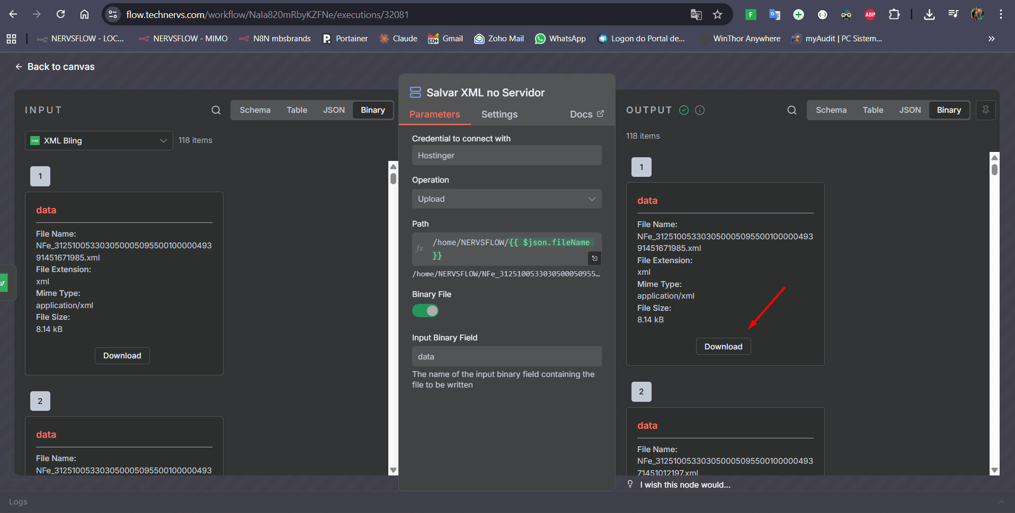Select the Parameters tab
1015x513 pixels.
(x=434, y=114)
